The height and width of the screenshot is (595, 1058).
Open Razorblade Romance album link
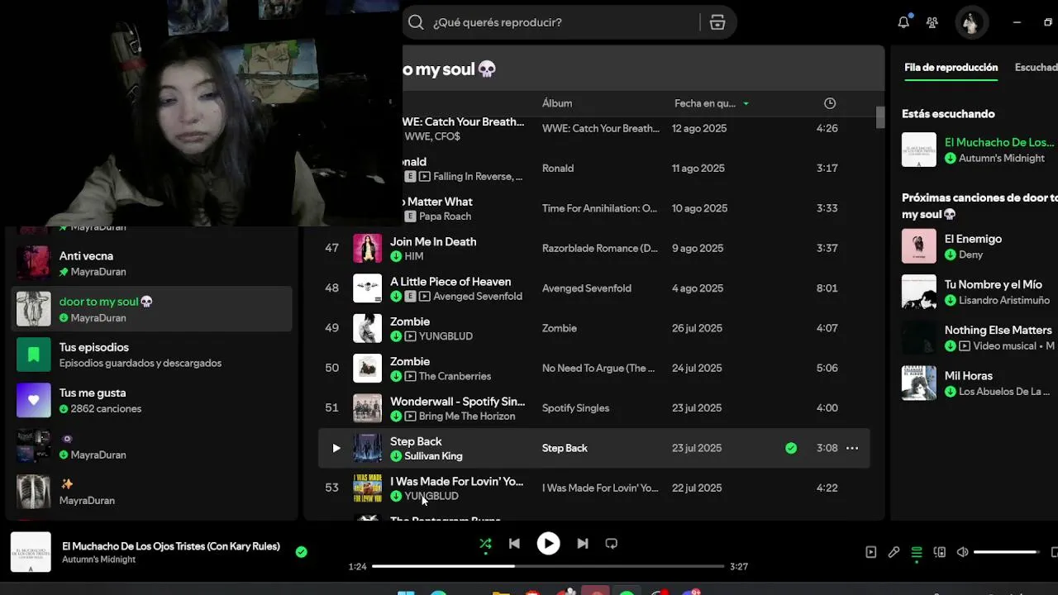600,248
